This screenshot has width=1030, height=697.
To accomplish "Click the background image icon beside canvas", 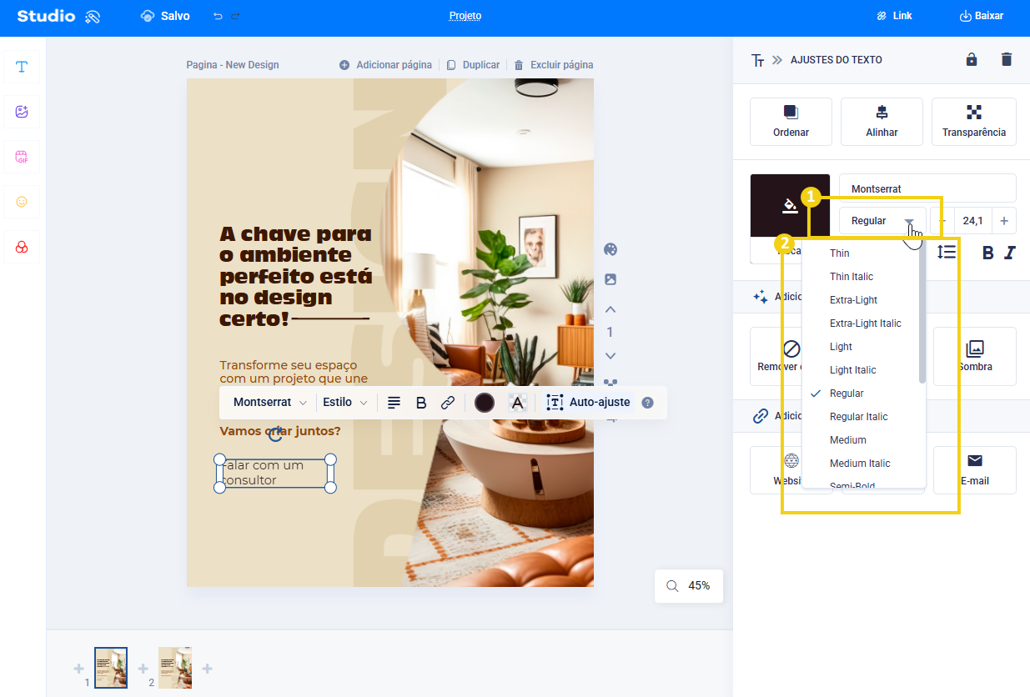I will point(610,279).
